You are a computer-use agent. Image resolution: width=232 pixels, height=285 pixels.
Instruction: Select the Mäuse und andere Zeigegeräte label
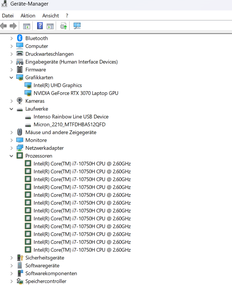pos(61,132)
